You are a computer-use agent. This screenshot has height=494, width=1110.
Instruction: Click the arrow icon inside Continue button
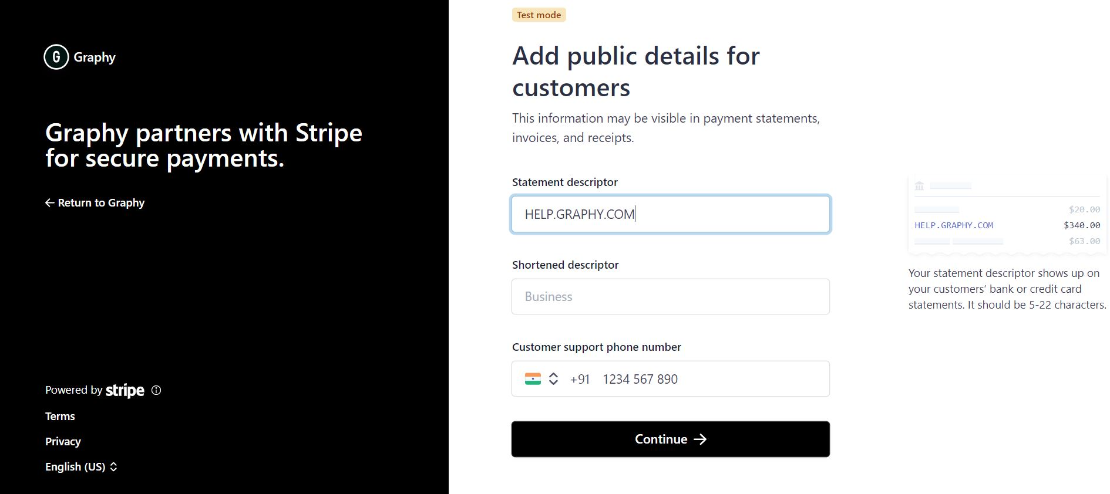tap(701, 439)
